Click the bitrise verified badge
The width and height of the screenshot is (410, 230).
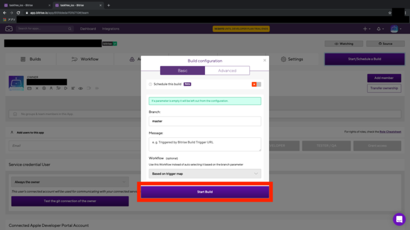[x=110, y=43]
